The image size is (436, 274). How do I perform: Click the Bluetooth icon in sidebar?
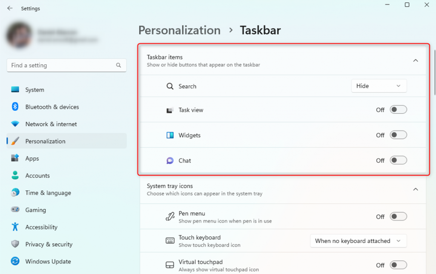(x=15, y=107)
